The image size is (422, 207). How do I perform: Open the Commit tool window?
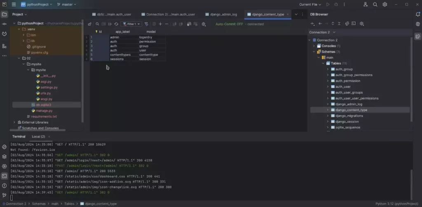(x=4, y=24)
